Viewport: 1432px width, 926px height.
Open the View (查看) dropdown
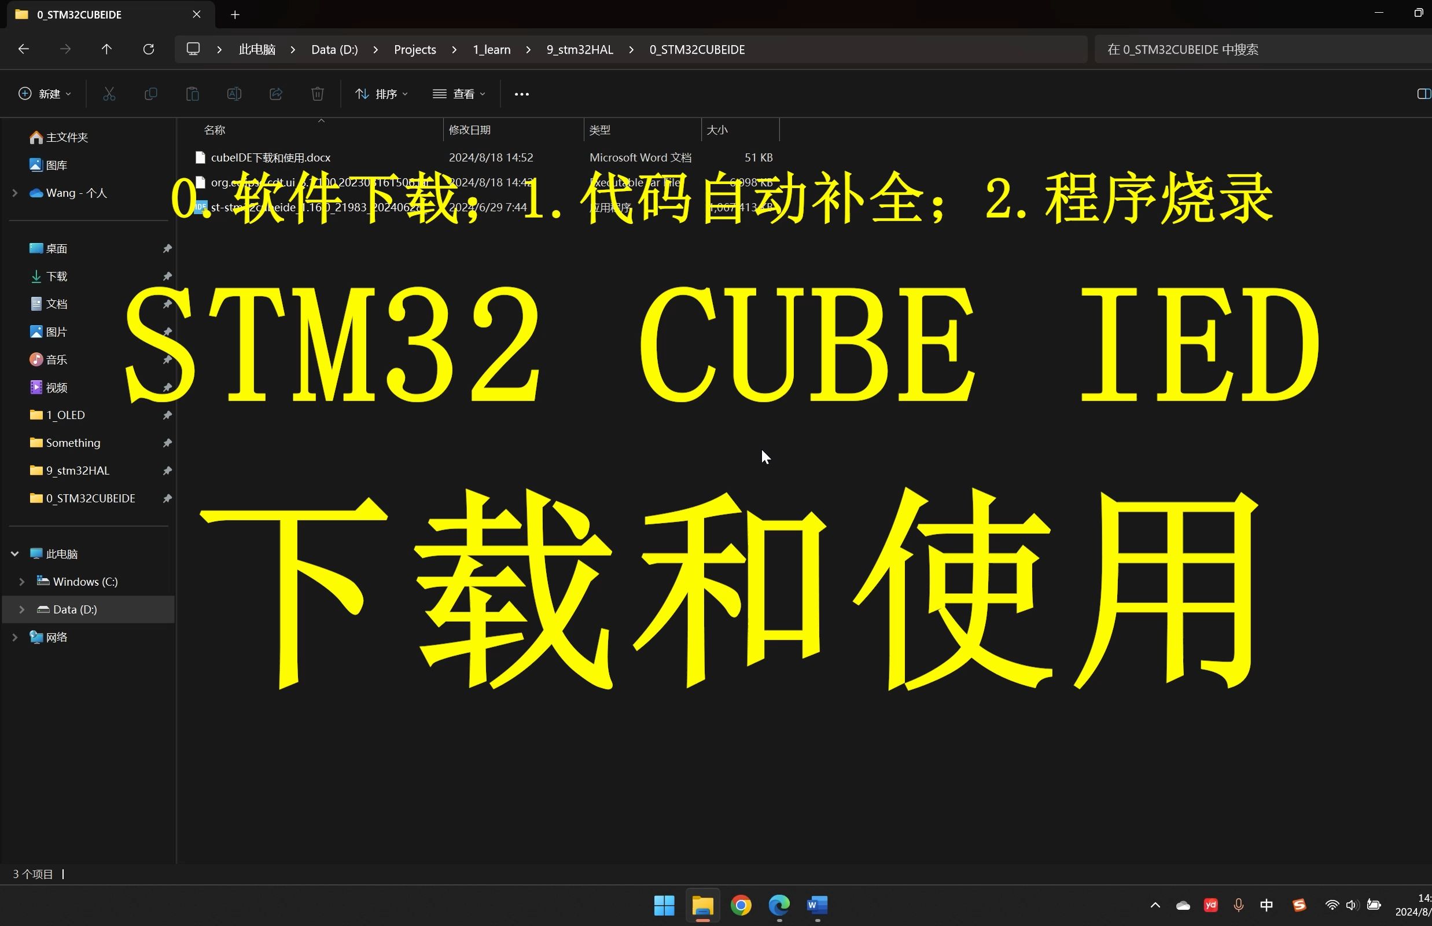[x=459, y=94]
